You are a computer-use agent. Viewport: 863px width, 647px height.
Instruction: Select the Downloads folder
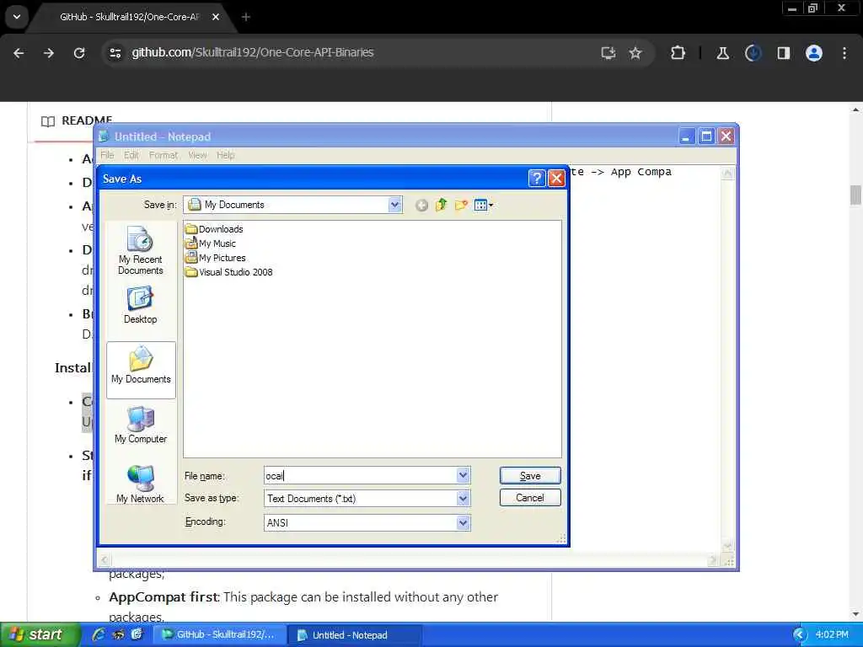[215, 229]
